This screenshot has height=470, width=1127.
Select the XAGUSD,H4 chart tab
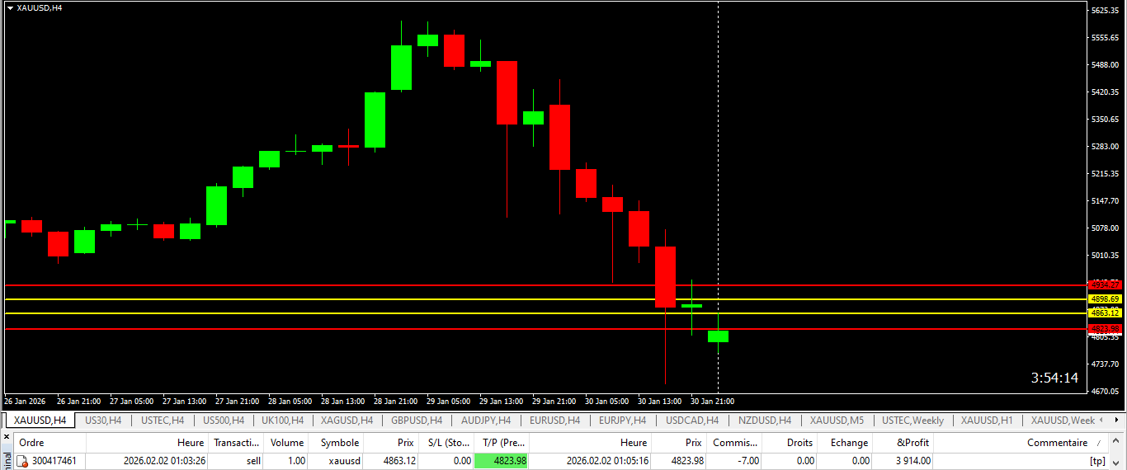[347, 421]
